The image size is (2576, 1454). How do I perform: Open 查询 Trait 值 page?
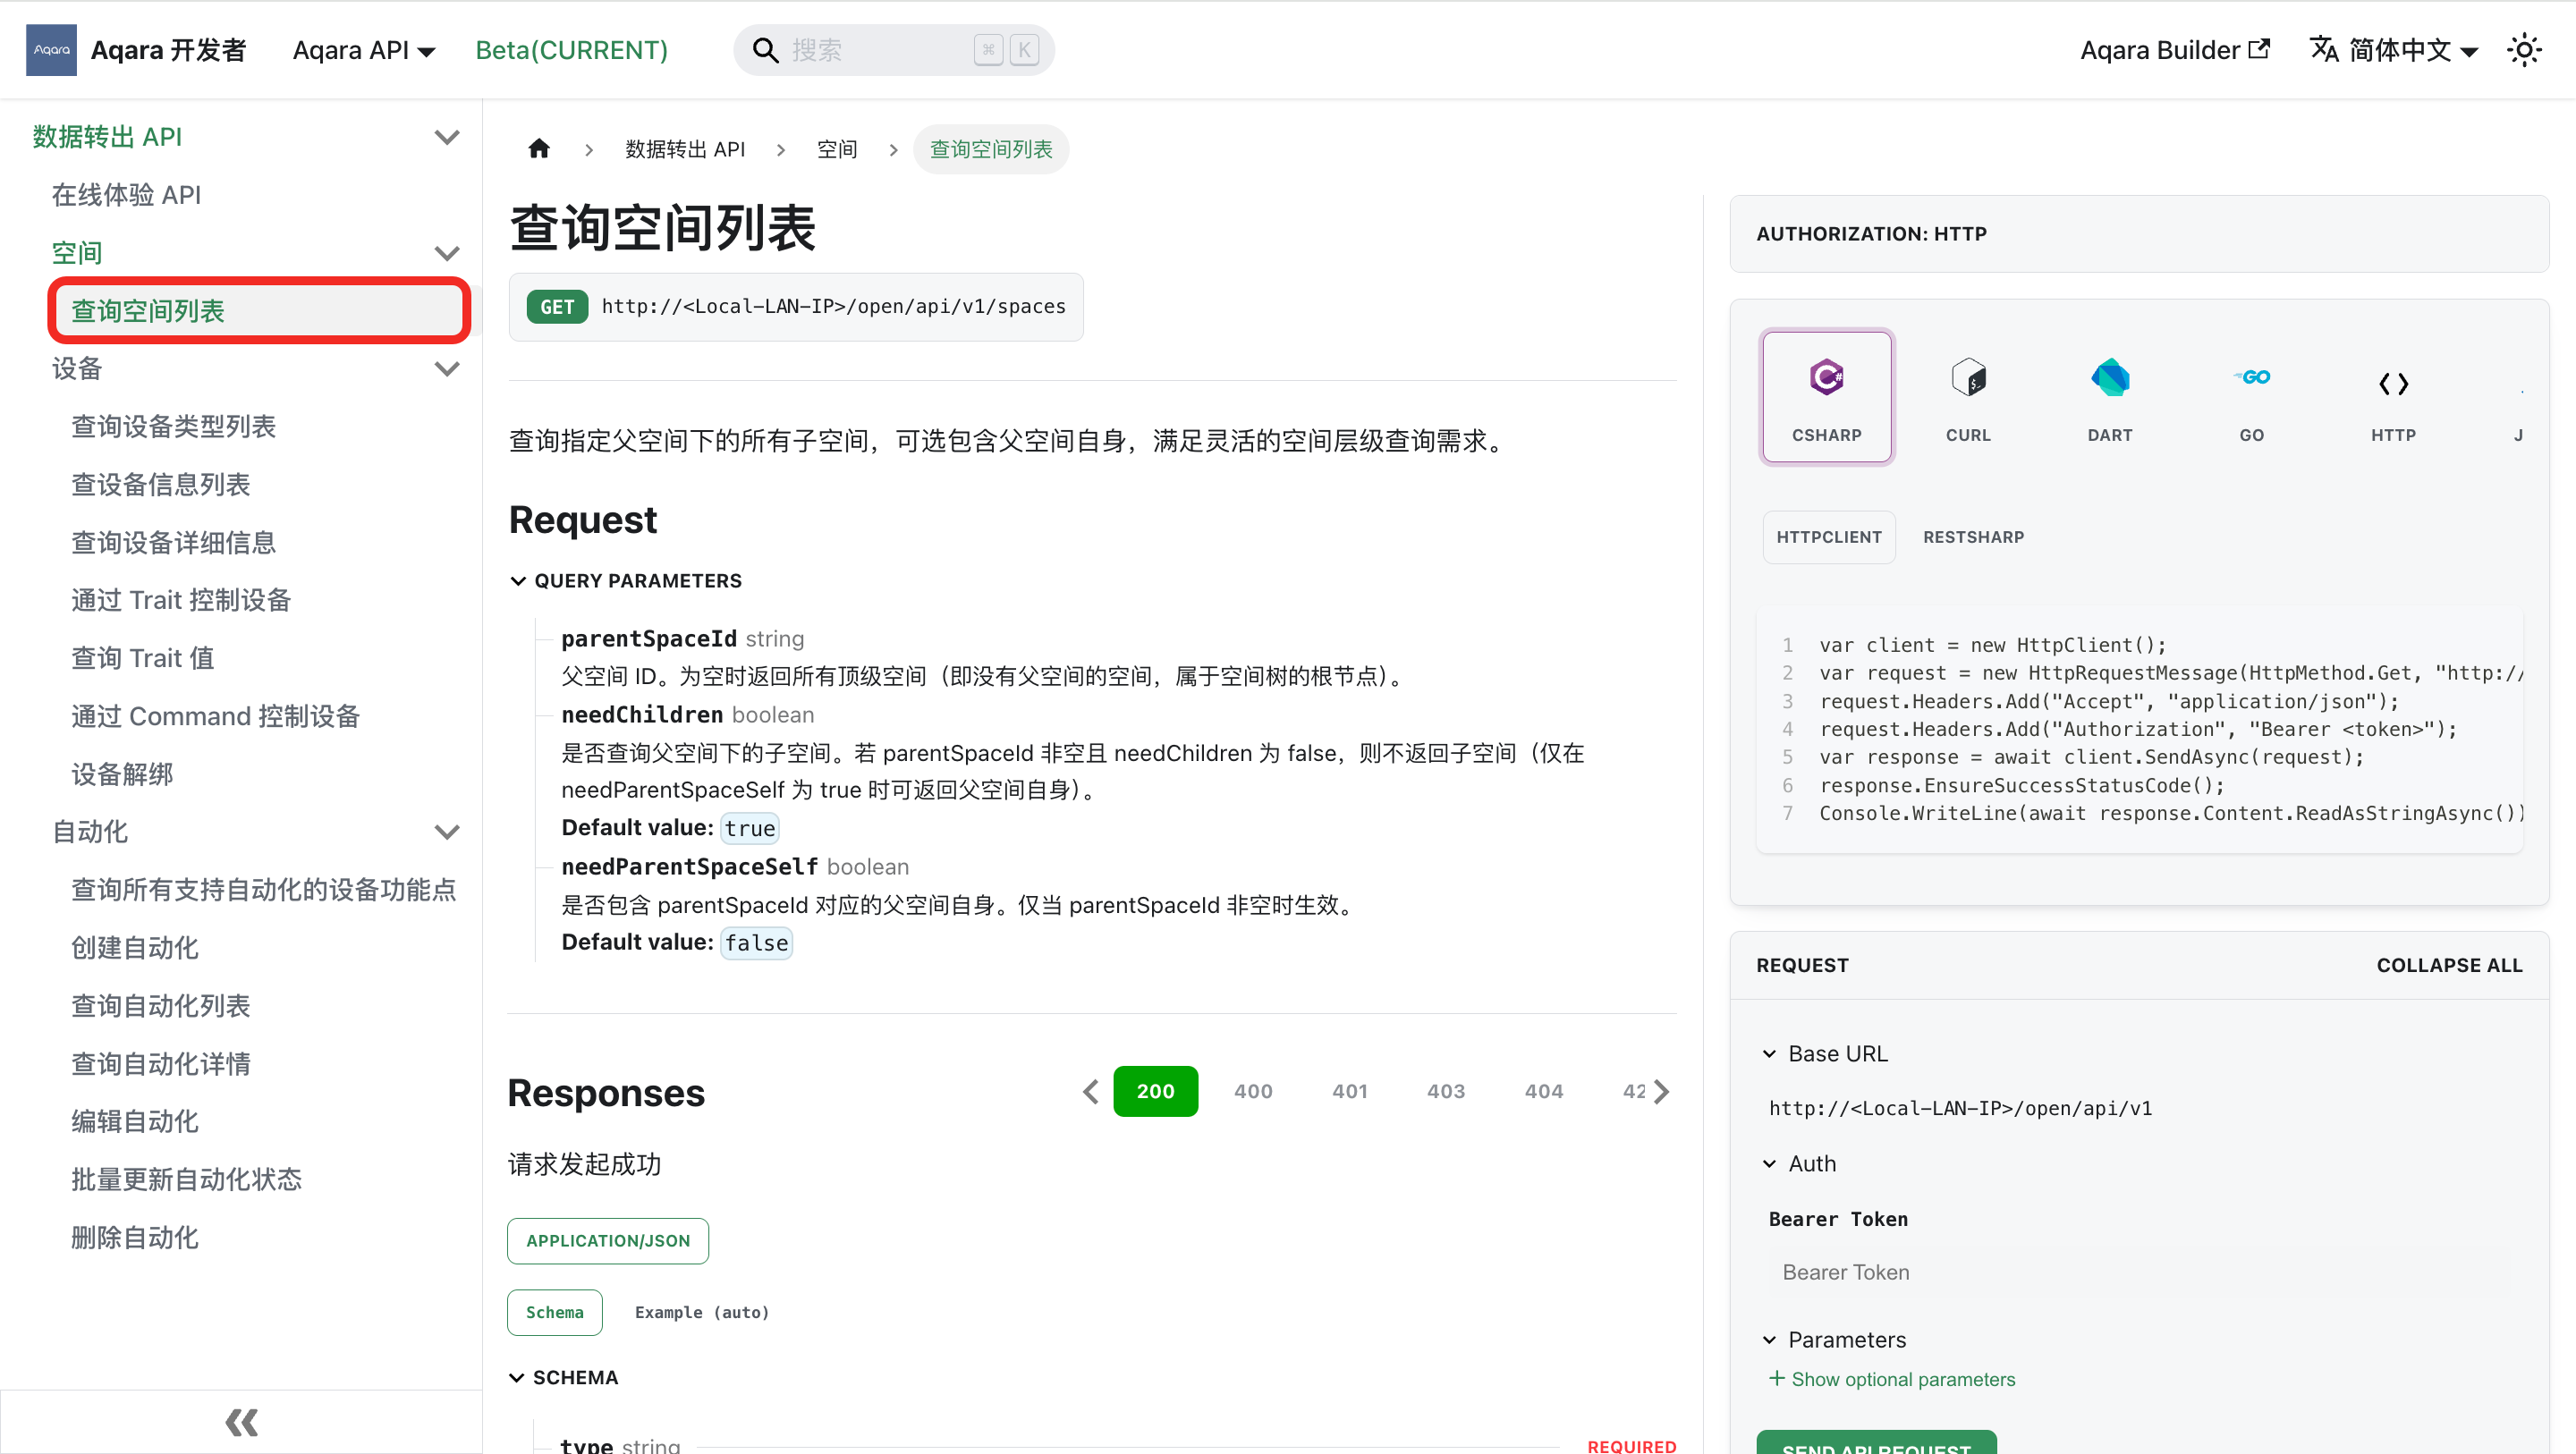tap(142, 658)
